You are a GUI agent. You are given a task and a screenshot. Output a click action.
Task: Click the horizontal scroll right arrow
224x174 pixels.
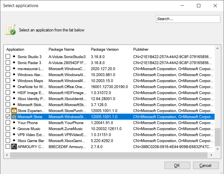pos(211,155)
